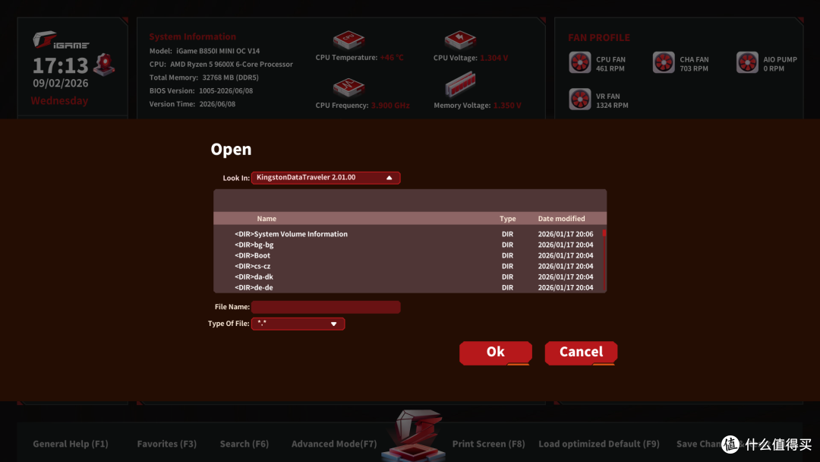Select the bg-bg folder row
The image size is (820, 462).
tap(410, 245)
